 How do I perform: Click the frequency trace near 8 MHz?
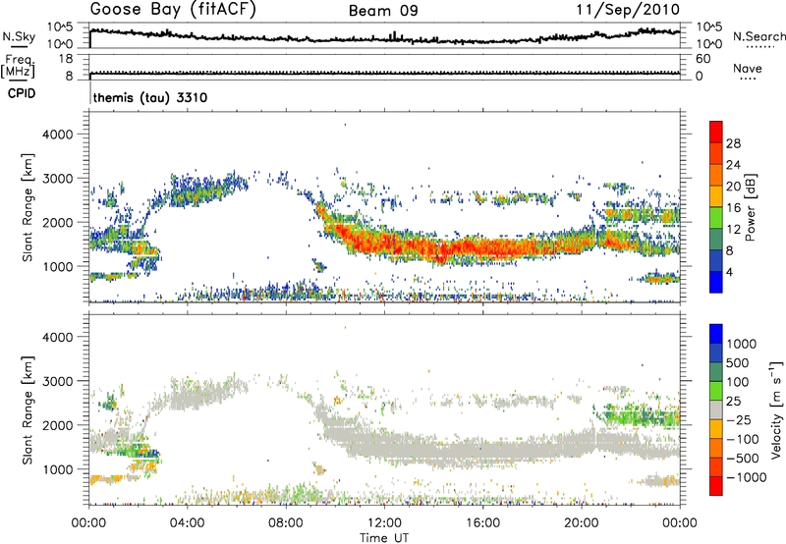click(x=385, y=73)
